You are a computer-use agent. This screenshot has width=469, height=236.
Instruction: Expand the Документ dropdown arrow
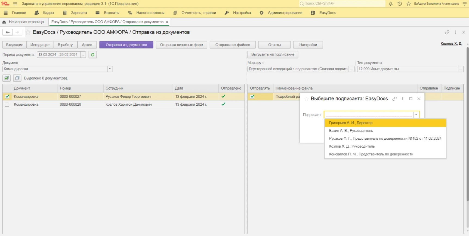pos(110,69)
